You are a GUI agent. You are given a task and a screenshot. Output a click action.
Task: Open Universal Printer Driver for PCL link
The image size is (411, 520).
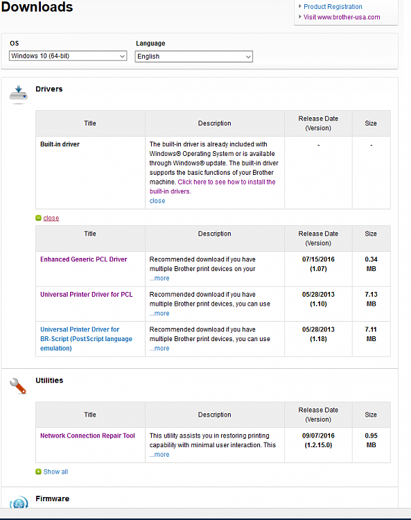pos(87,295)
